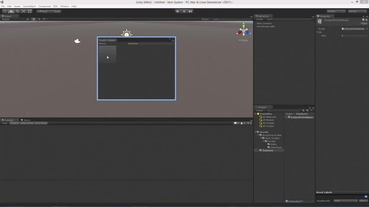Open the GameObject menu
Screen dimensions: 369x207
pos(29,6)
